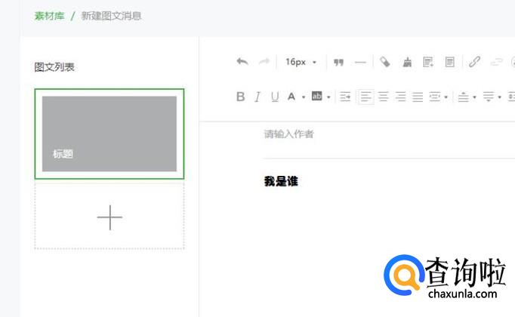Click the first-line indent icon

point(345,97)
